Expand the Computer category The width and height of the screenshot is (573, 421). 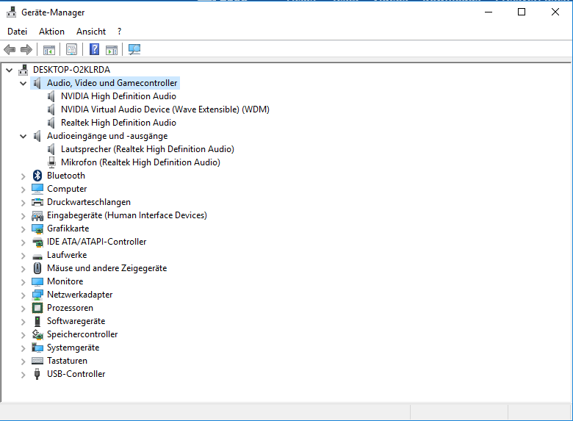tap(23, 190)
